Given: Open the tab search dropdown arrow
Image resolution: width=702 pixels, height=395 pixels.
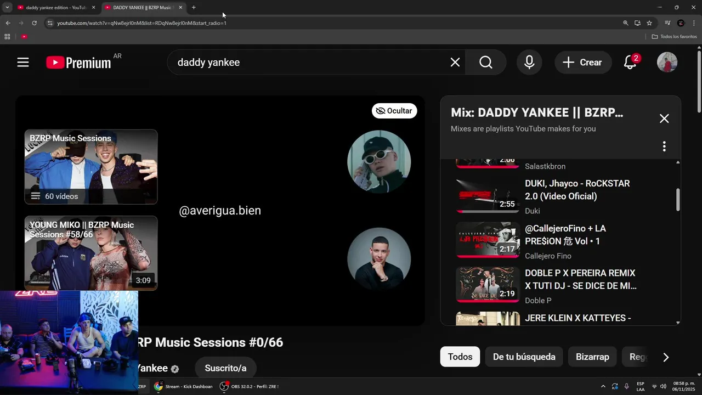Looking at the screenshot, I should 7,8.
